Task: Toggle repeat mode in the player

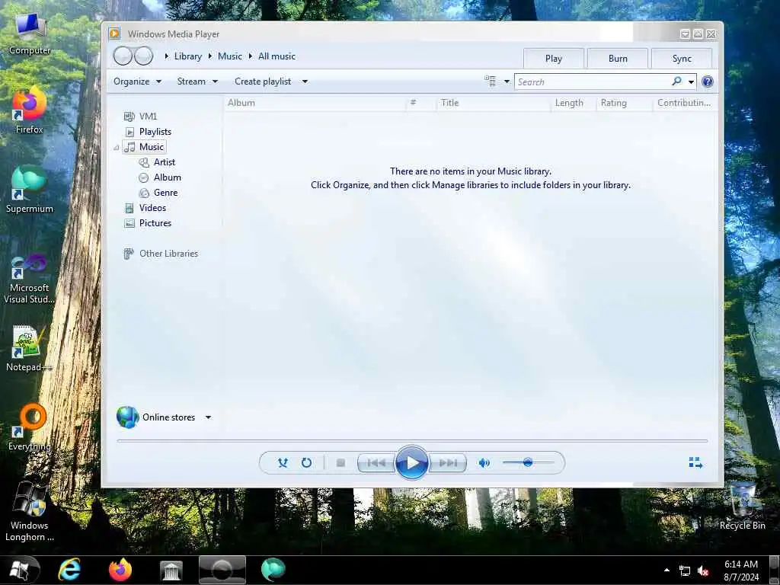Action: [306, 463]
